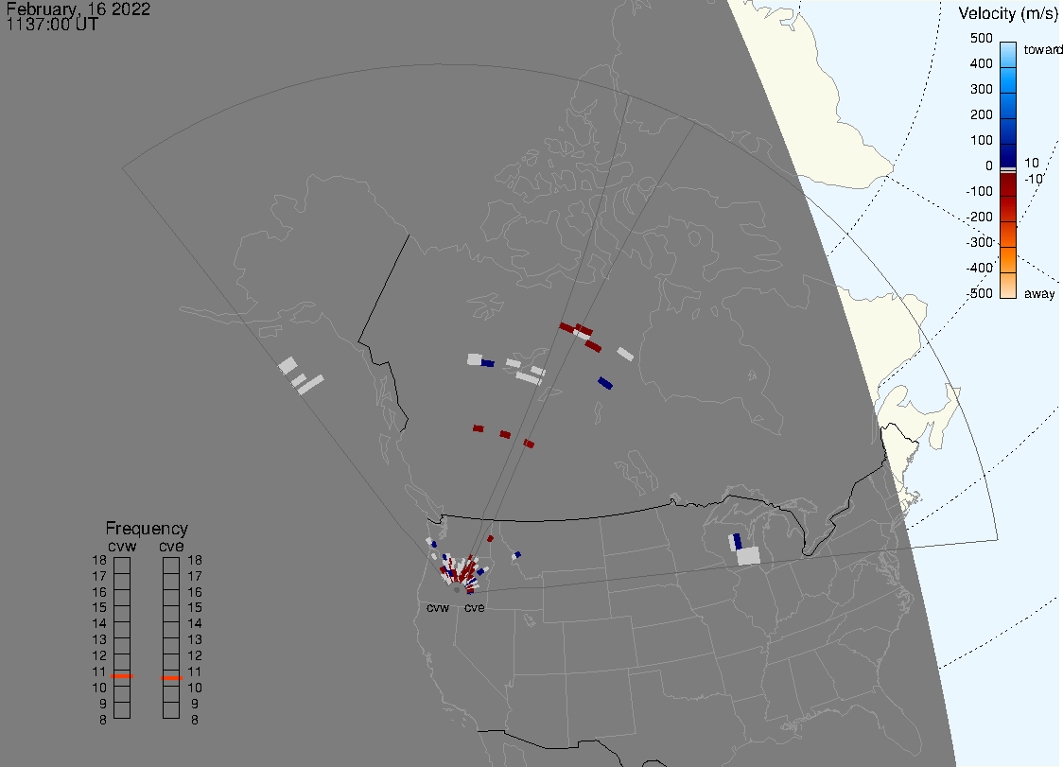Click the 'Frequency' legend heading
The image size is (1063, 767).
(147, 529)
